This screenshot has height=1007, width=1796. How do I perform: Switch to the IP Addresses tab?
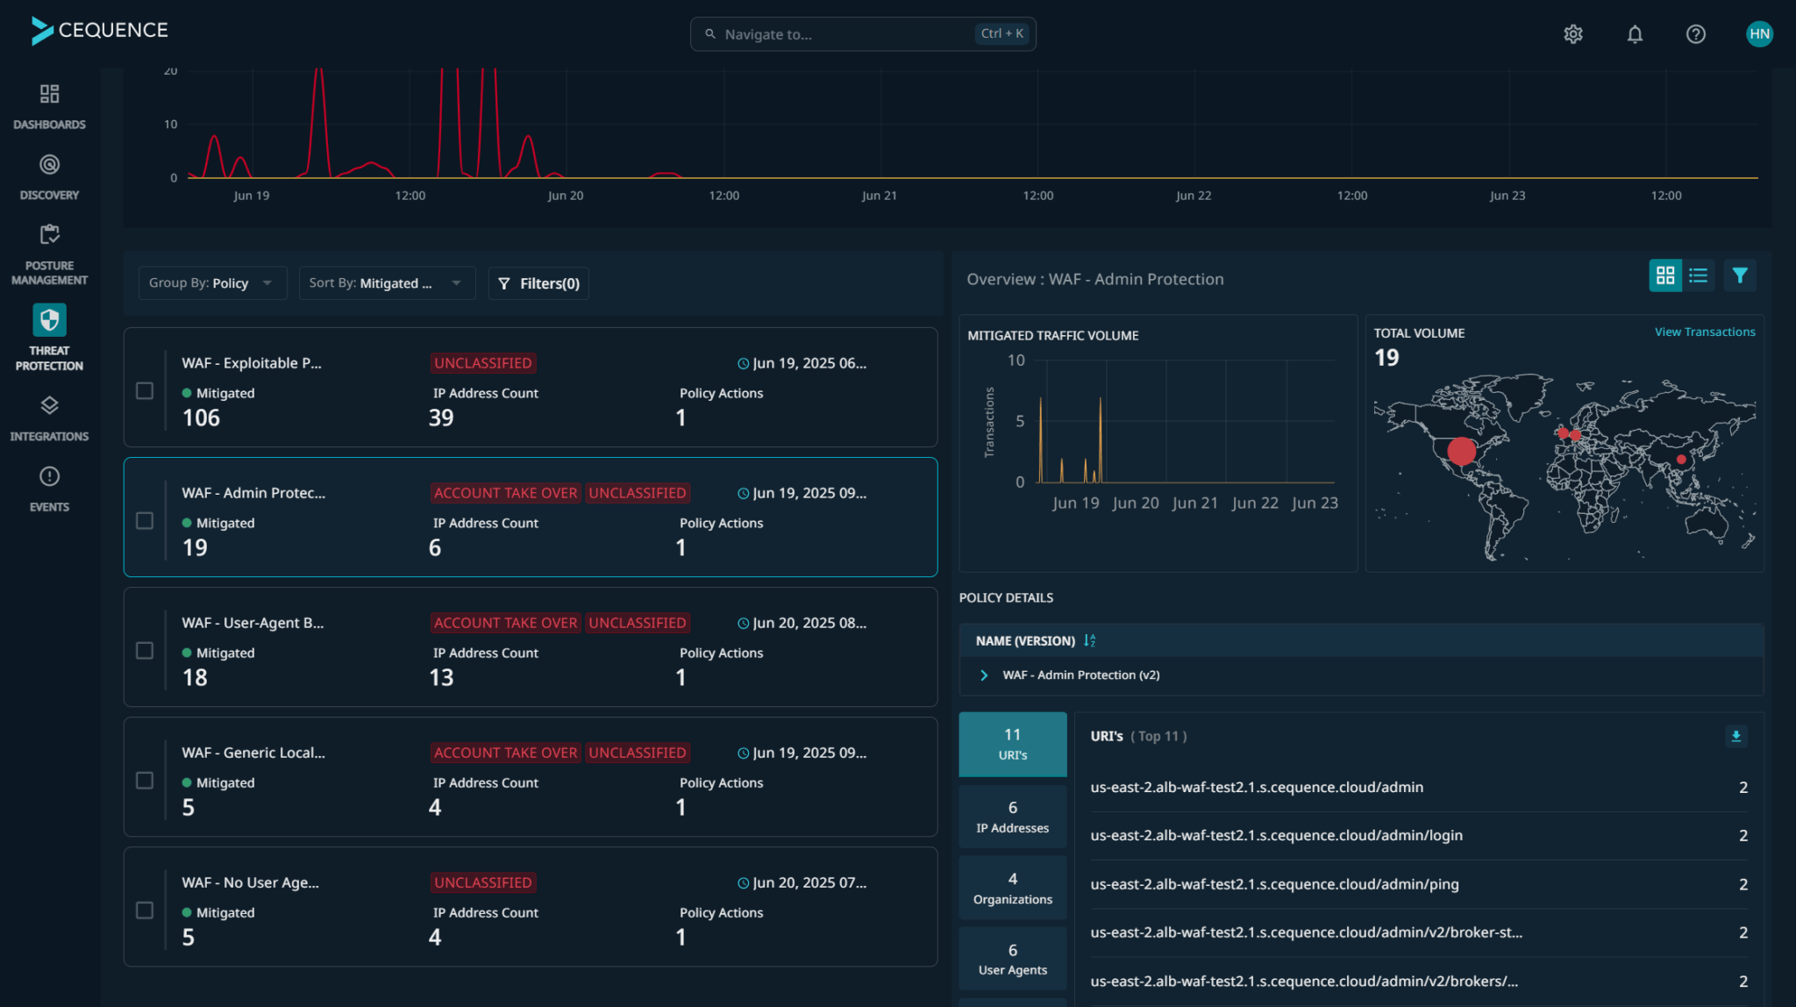pos(1012,816)
